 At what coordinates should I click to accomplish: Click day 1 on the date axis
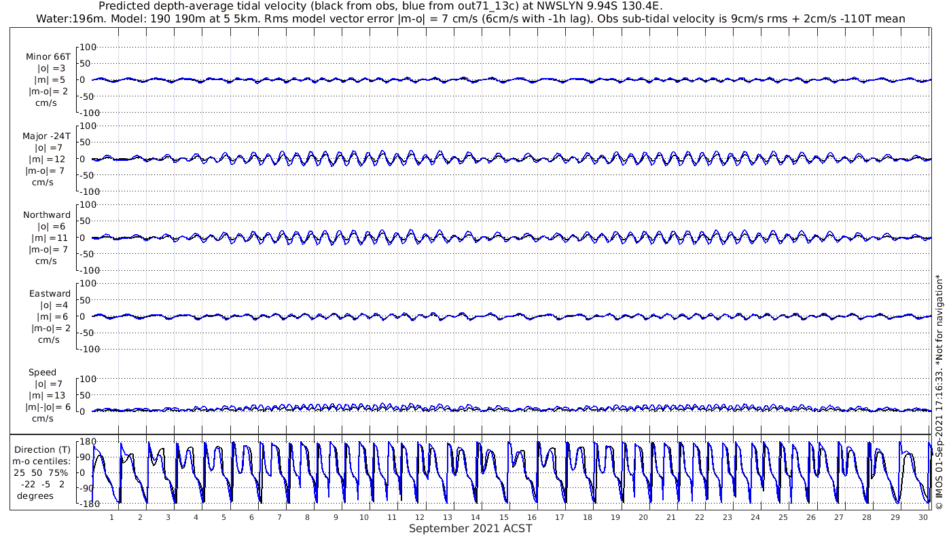[112, 517]
